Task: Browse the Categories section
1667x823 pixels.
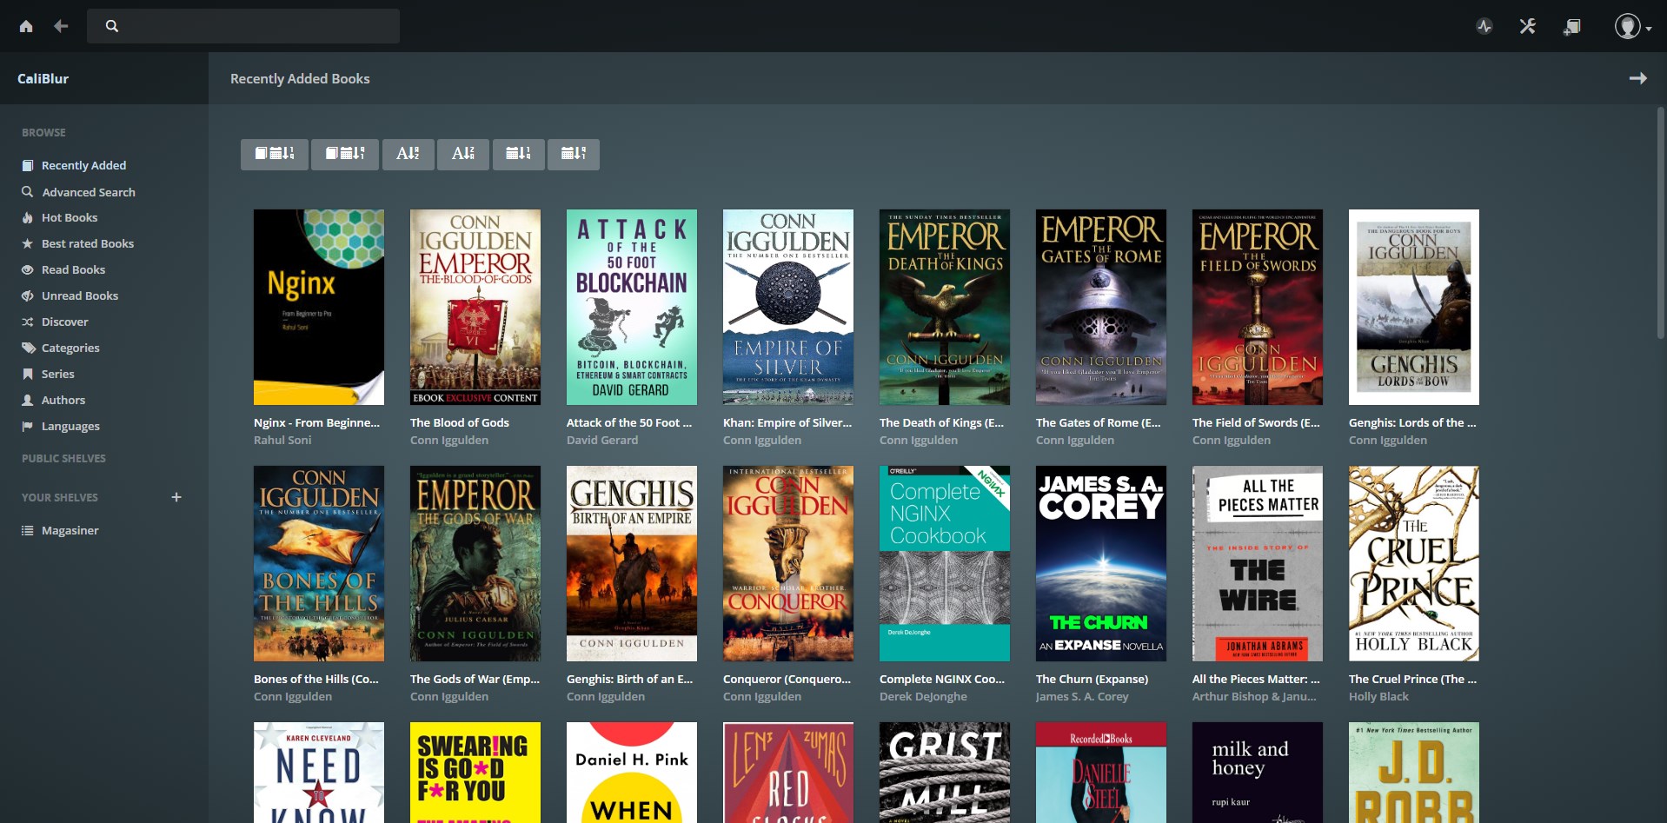Action: point(70,348)
